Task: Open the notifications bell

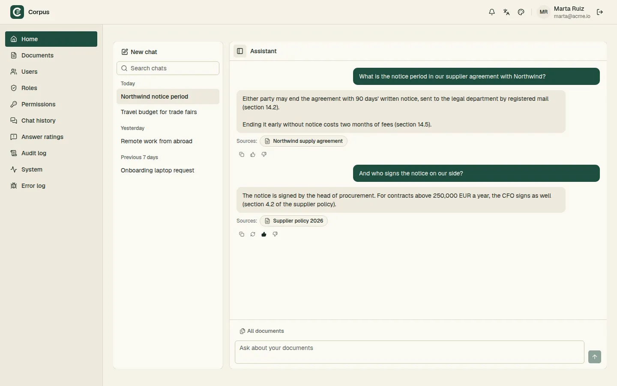Action: point(492,12)
